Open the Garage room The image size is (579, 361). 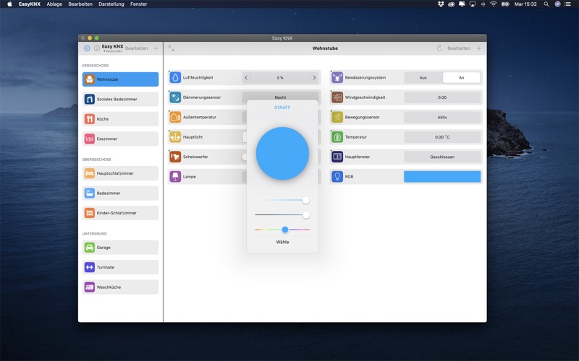(120, 248)
